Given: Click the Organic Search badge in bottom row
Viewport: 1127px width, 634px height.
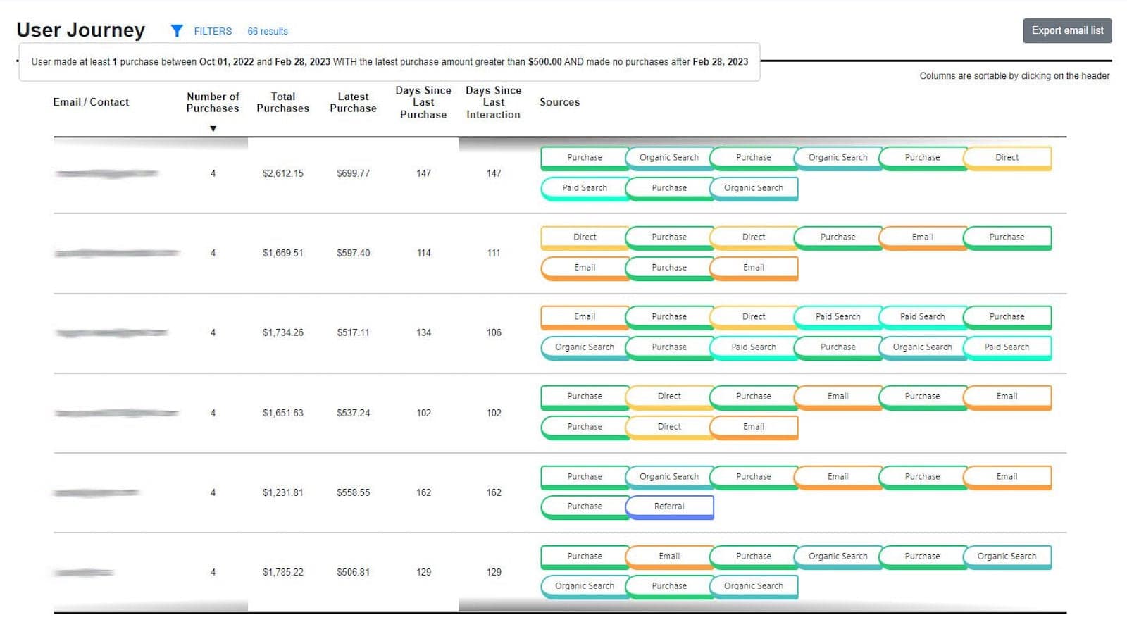Looking at the screenshot, I should 754,585.
